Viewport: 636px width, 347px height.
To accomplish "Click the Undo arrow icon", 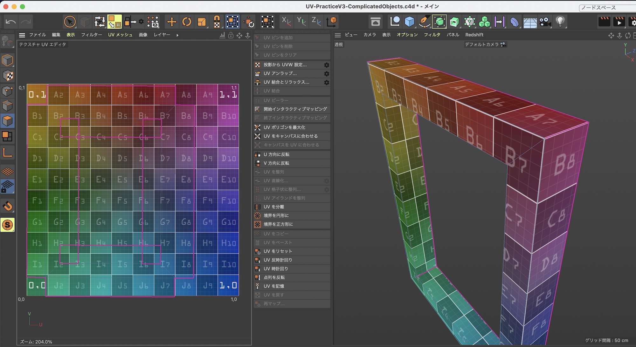I will click(x=10, y=22).
